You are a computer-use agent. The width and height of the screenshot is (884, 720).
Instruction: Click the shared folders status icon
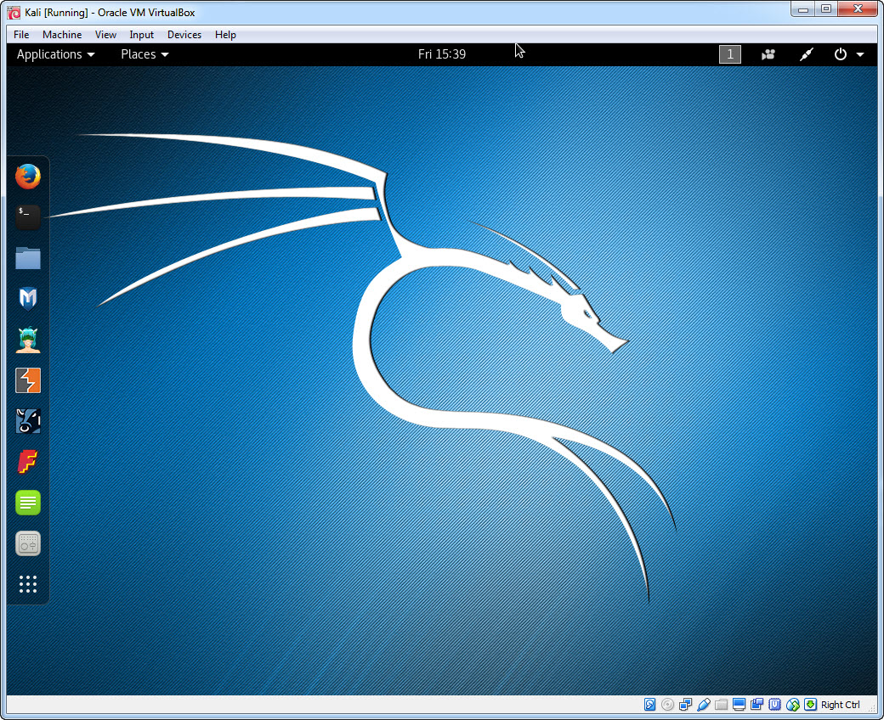tap(721, 704)
